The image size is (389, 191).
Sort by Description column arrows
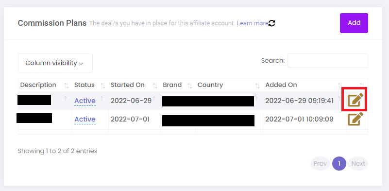pyautogui.click(x=67, y=86)
